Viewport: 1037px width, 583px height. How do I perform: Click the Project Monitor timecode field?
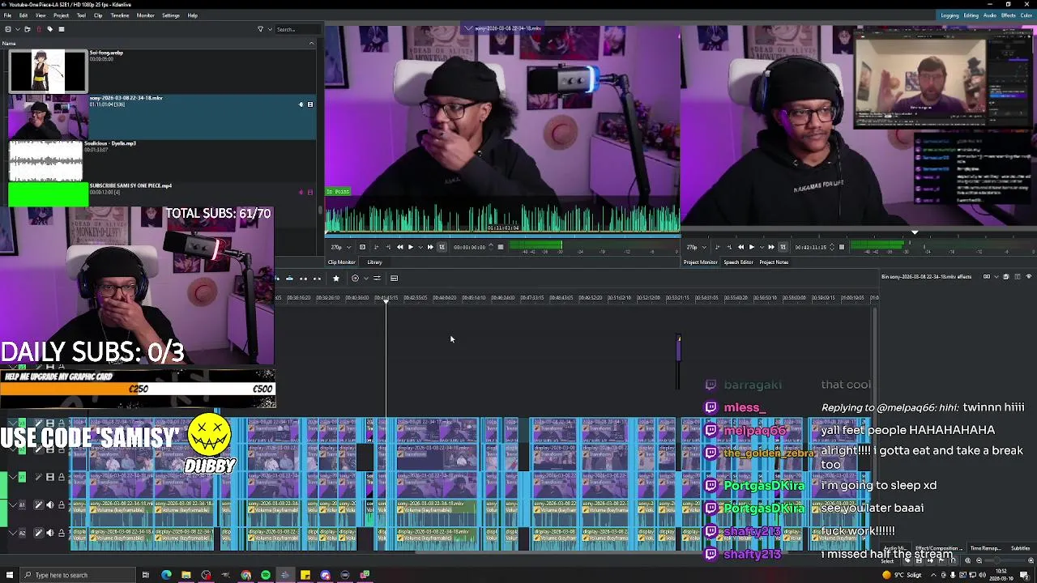(x=811, y=247)
